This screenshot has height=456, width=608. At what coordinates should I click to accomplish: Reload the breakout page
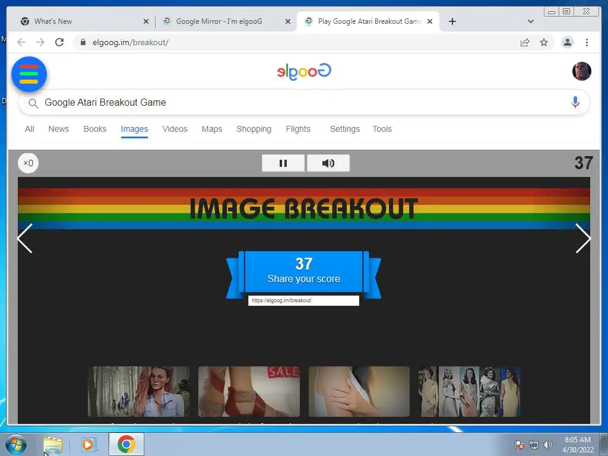click(x=59, y=42)
